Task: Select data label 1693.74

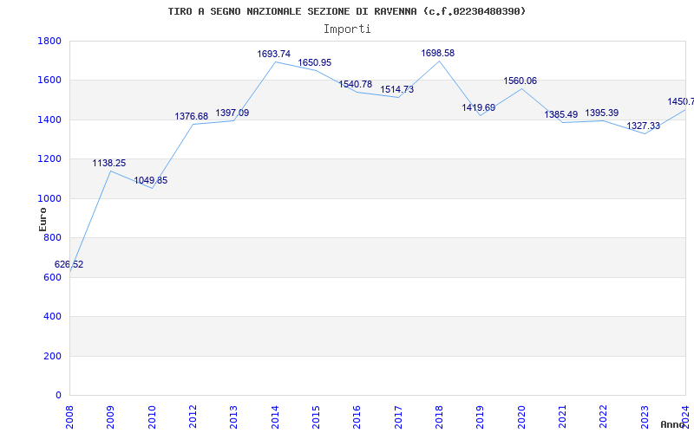Action: coord(274,54)
